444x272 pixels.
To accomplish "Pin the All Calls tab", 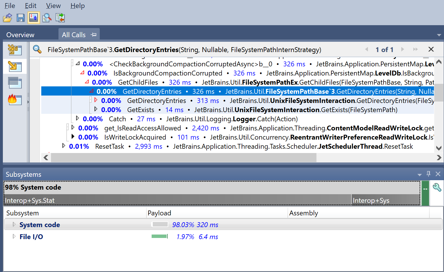I will [93, 34].
